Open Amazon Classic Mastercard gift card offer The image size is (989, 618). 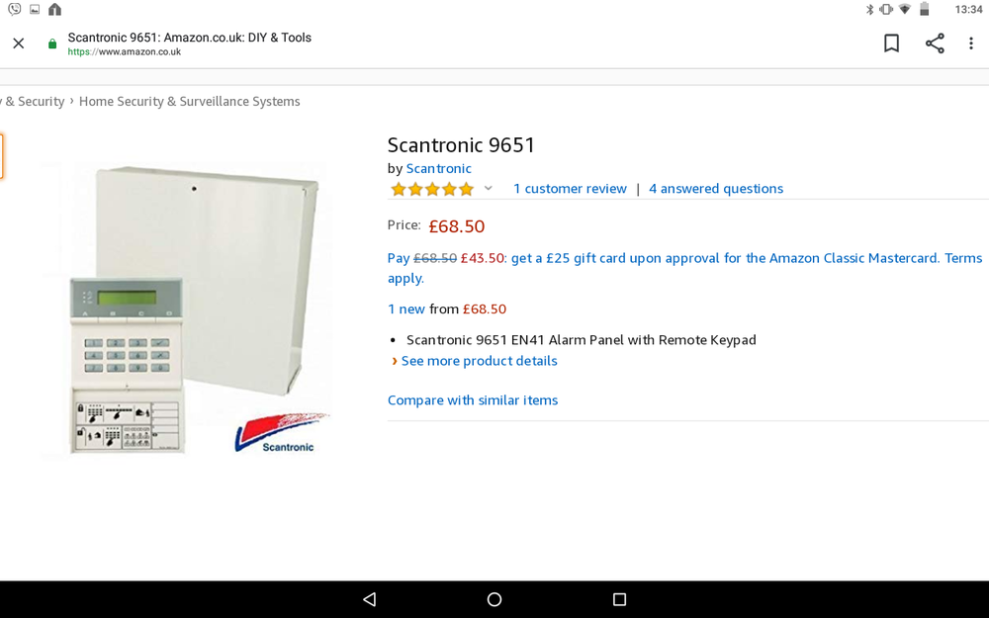(685, 267)
